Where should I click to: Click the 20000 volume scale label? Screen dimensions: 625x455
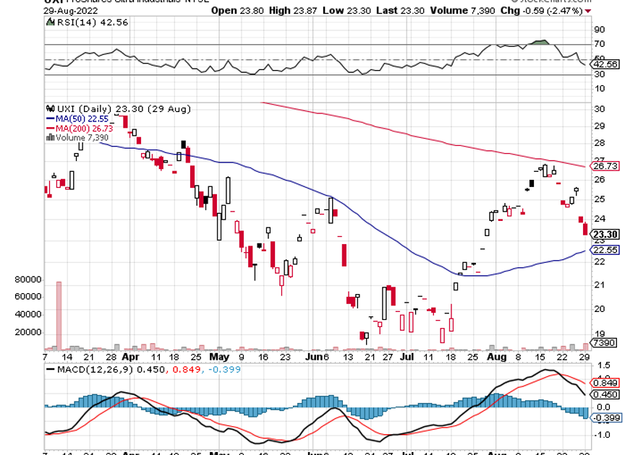click(28, 332)
